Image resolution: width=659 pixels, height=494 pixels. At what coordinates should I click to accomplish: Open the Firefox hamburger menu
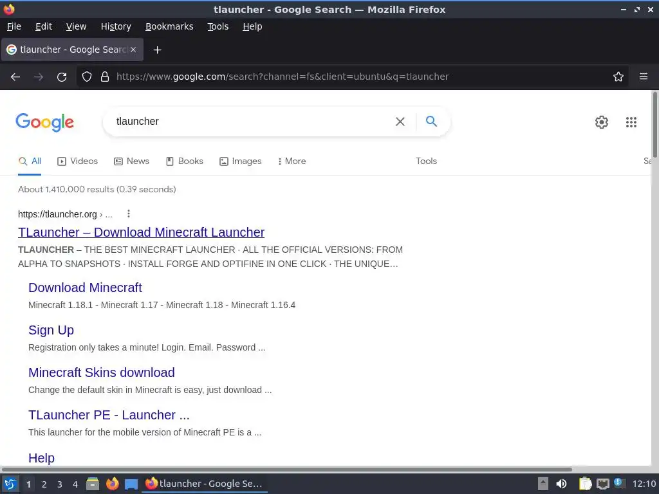click(x=644, y=77)
